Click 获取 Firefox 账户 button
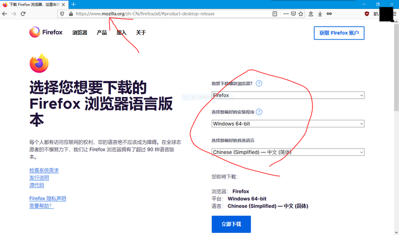399x235 pixels. (339, 33)
